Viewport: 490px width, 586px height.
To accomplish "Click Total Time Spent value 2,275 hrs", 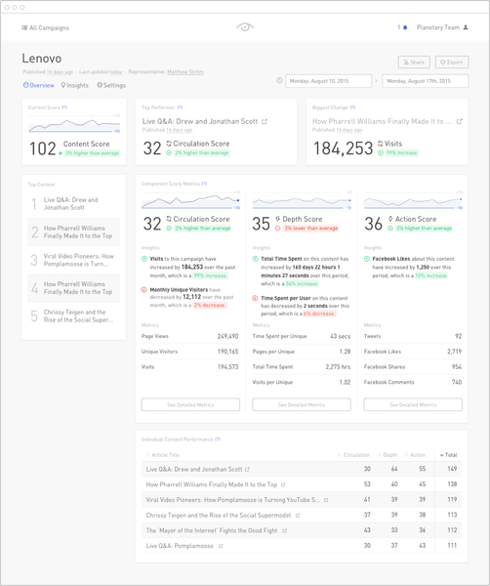I will [x=338, y=366].
